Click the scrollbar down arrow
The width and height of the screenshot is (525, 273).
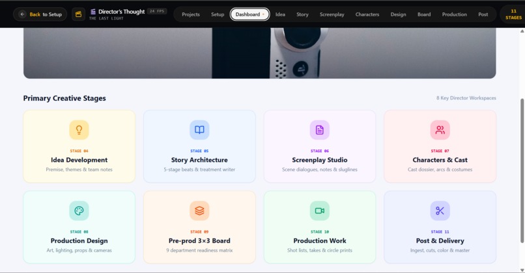coord(522,270)
